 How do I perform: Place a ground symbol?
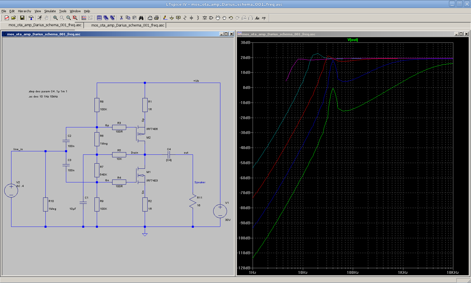[x=172, y=18]
